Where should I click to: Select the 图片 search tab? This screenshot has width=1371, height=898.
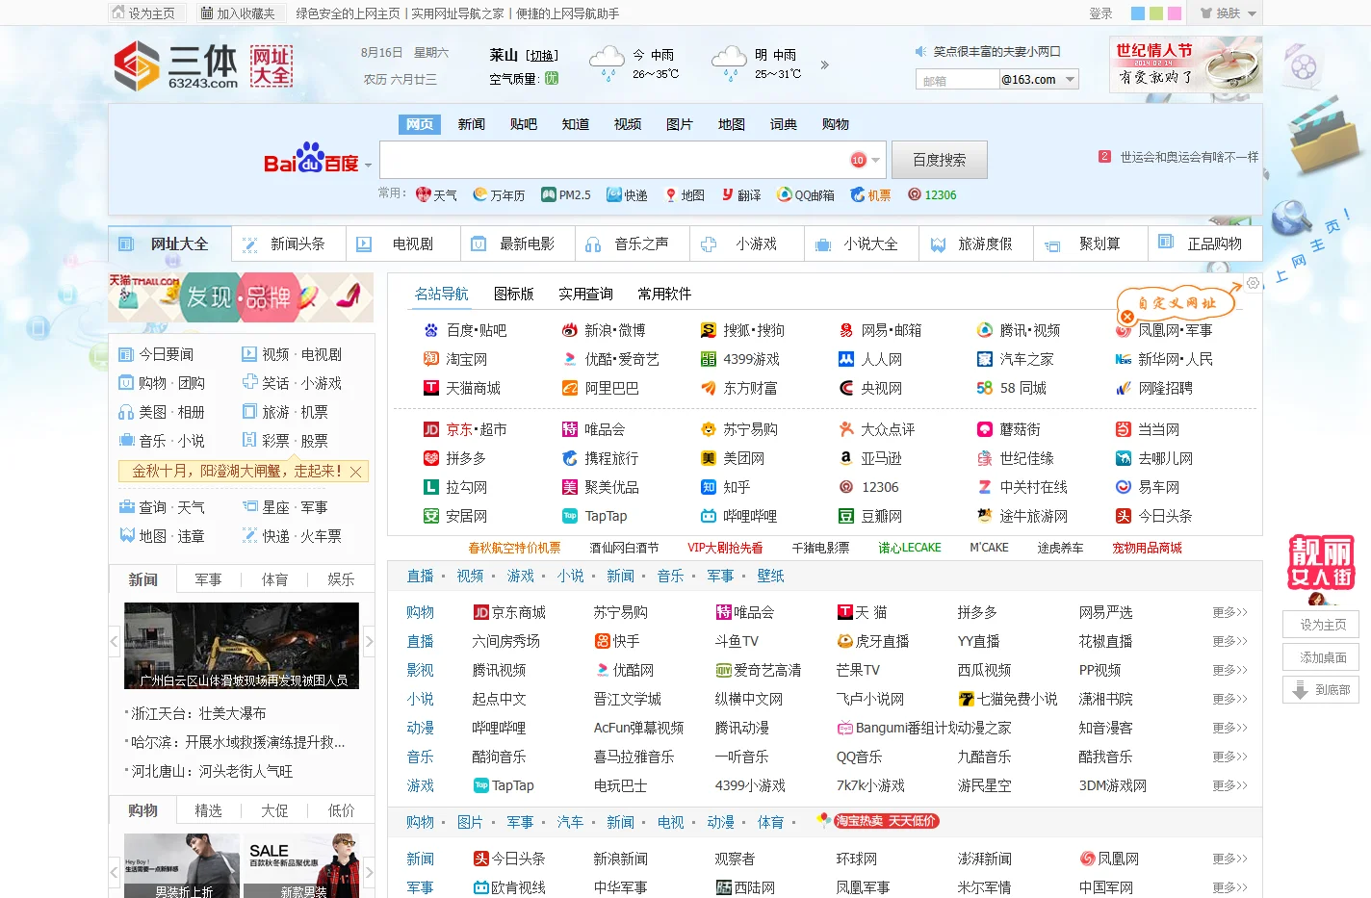click(680, 124)
